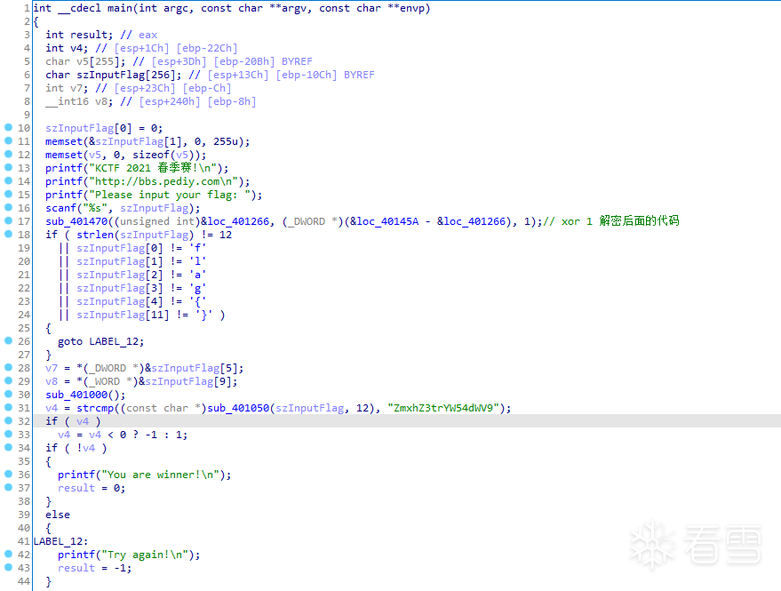Select "Please input your flag: " string
781x591 pixels.
[x=172, y=195]
